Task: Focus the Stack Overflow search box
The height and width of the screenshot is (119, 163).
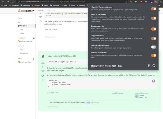Action: 68,11
